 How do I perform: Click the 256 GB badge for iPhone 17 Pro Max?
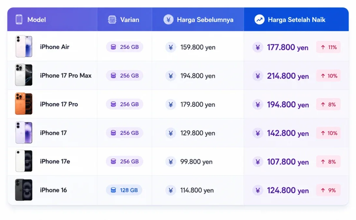[125, 76]
